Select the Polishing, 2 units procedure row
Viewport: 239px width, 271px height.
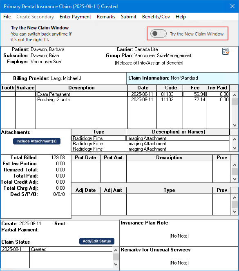click(x=115, y=100)
